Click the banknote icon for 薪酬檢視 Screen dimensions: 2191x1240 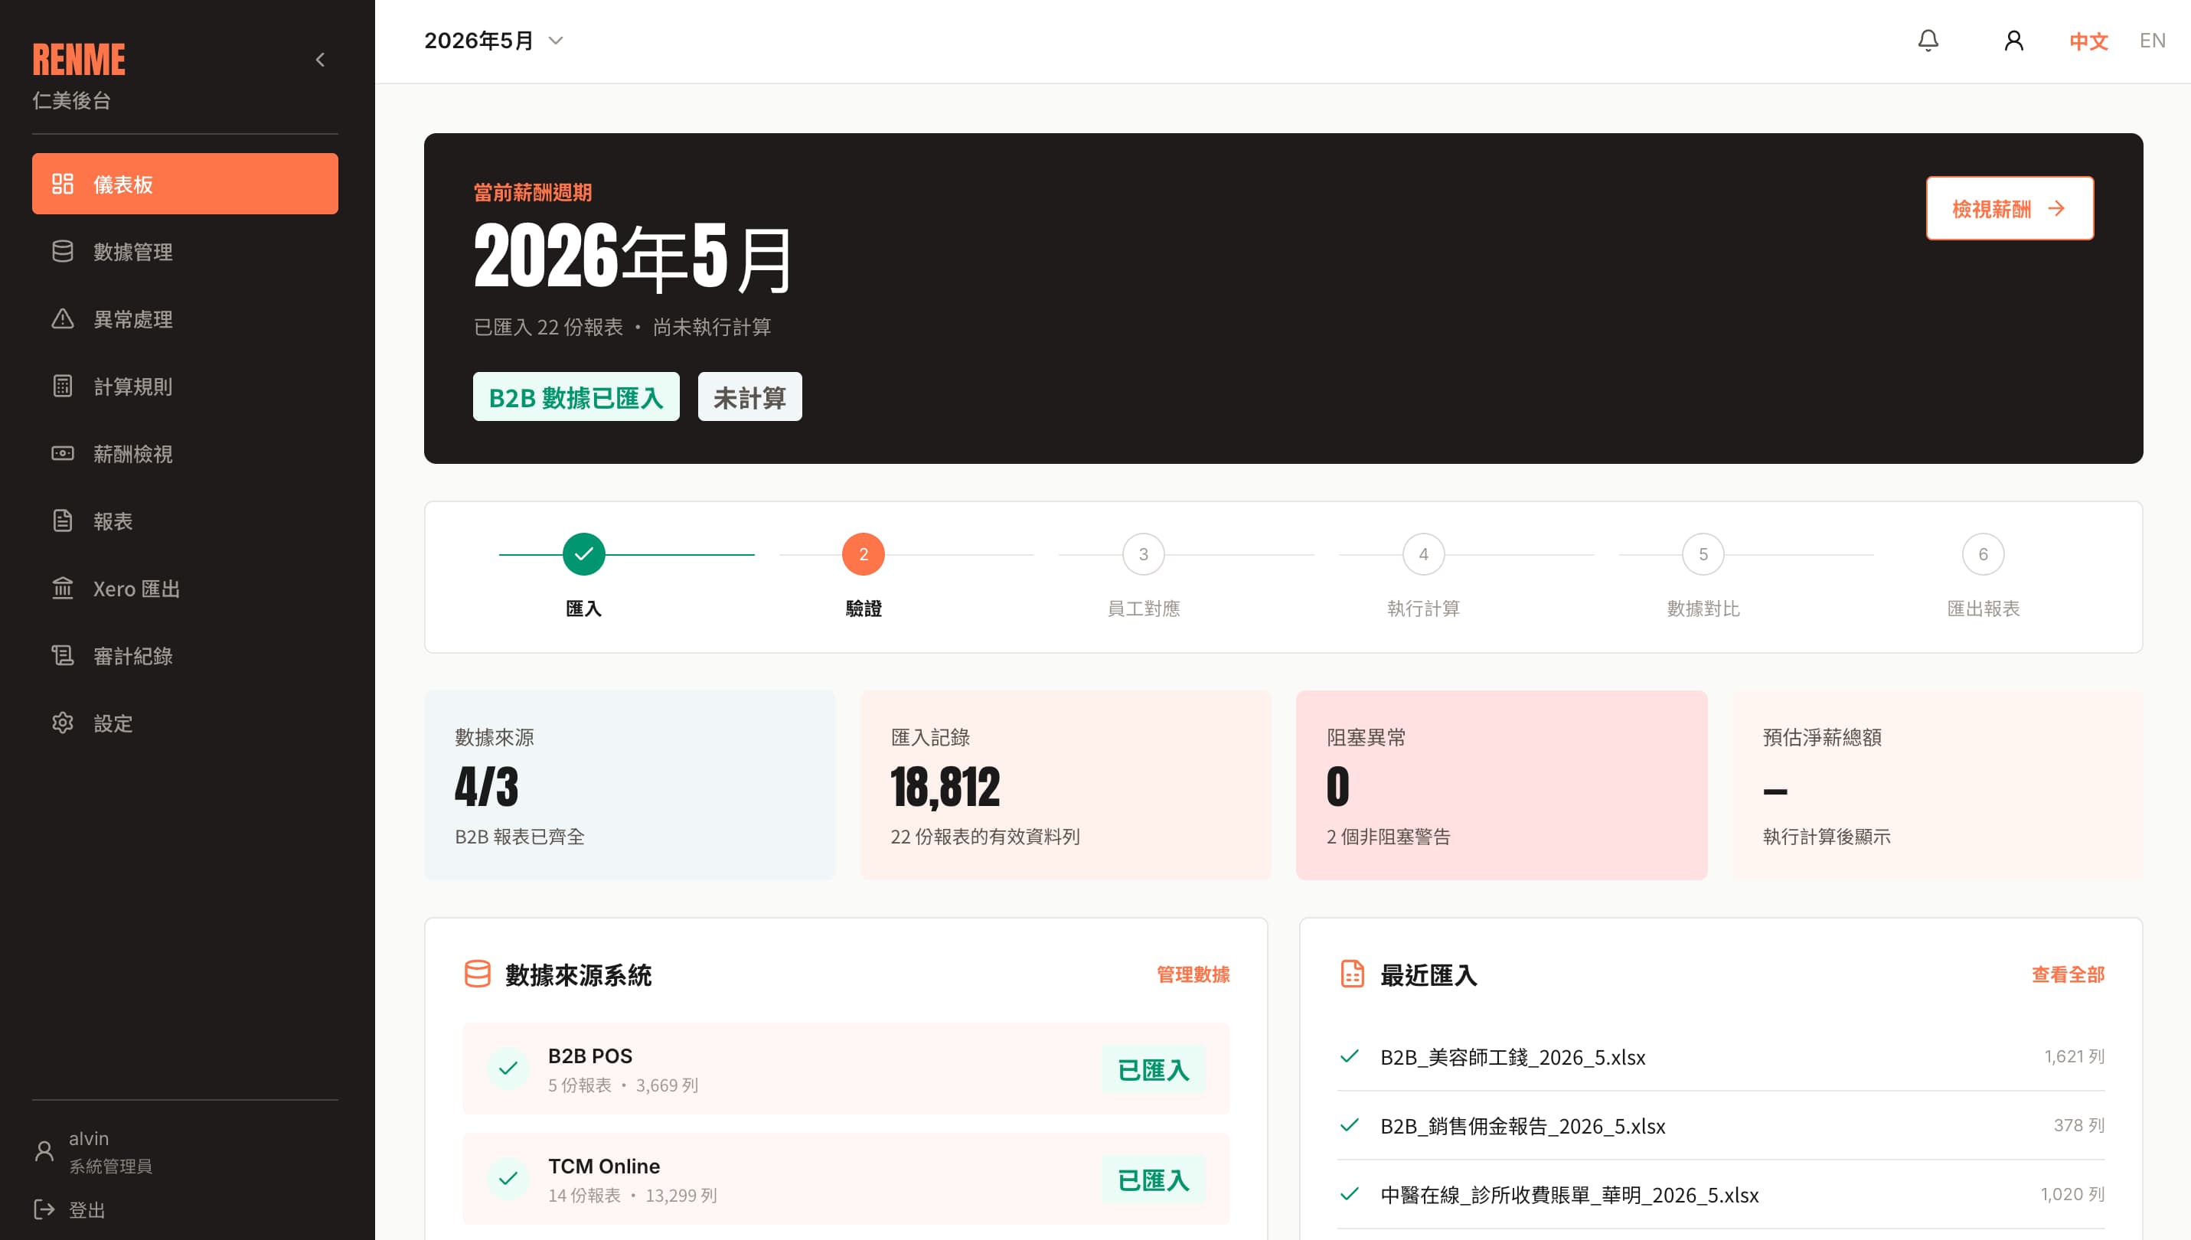tap(62, 453)
